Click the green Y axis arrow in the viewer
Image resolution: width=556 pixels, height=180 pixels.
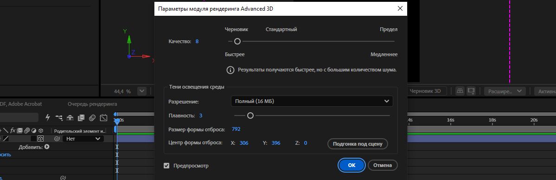(x=129, y=39)
